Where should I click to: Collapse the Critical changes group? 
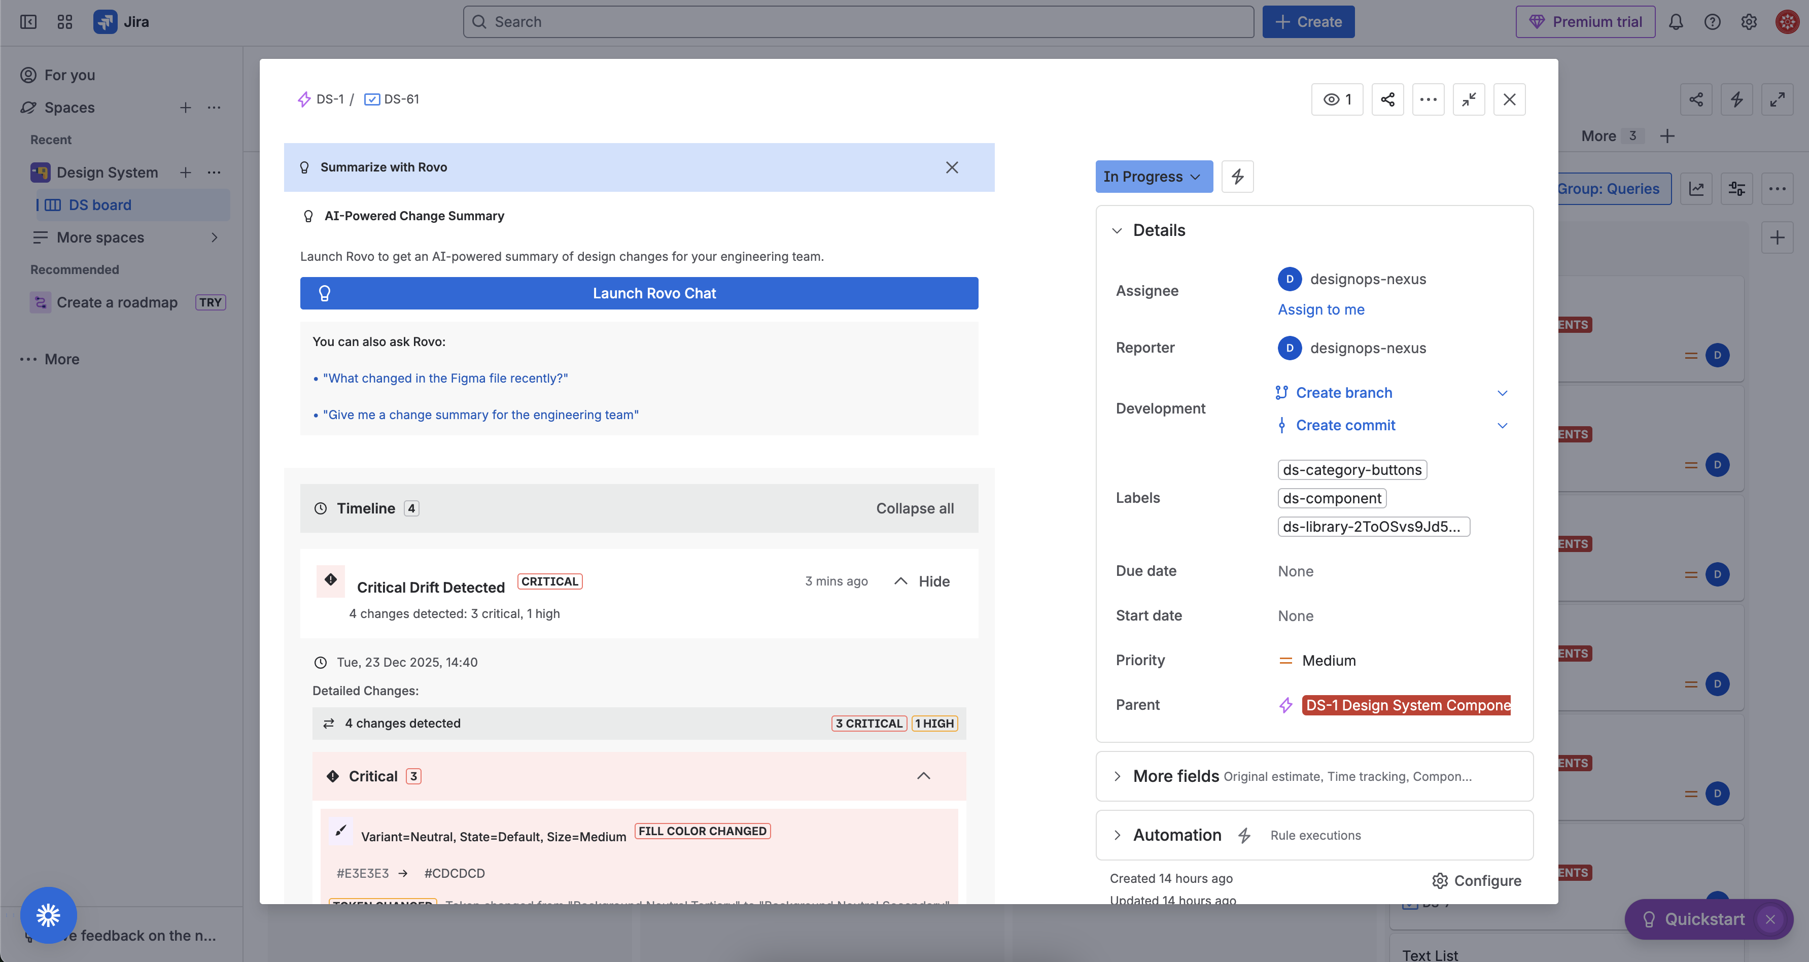(x=923, y=776)
